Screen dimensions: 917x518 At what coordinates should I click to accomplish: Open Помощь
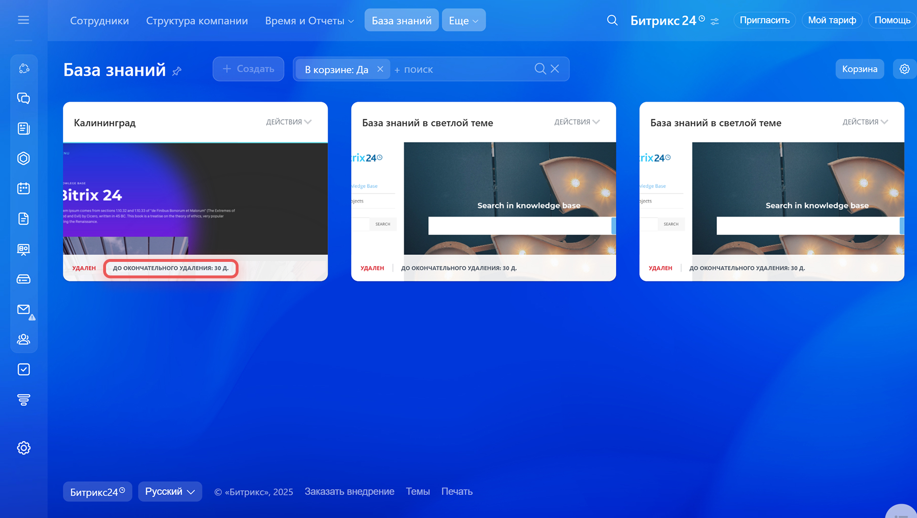coord(892,20)
